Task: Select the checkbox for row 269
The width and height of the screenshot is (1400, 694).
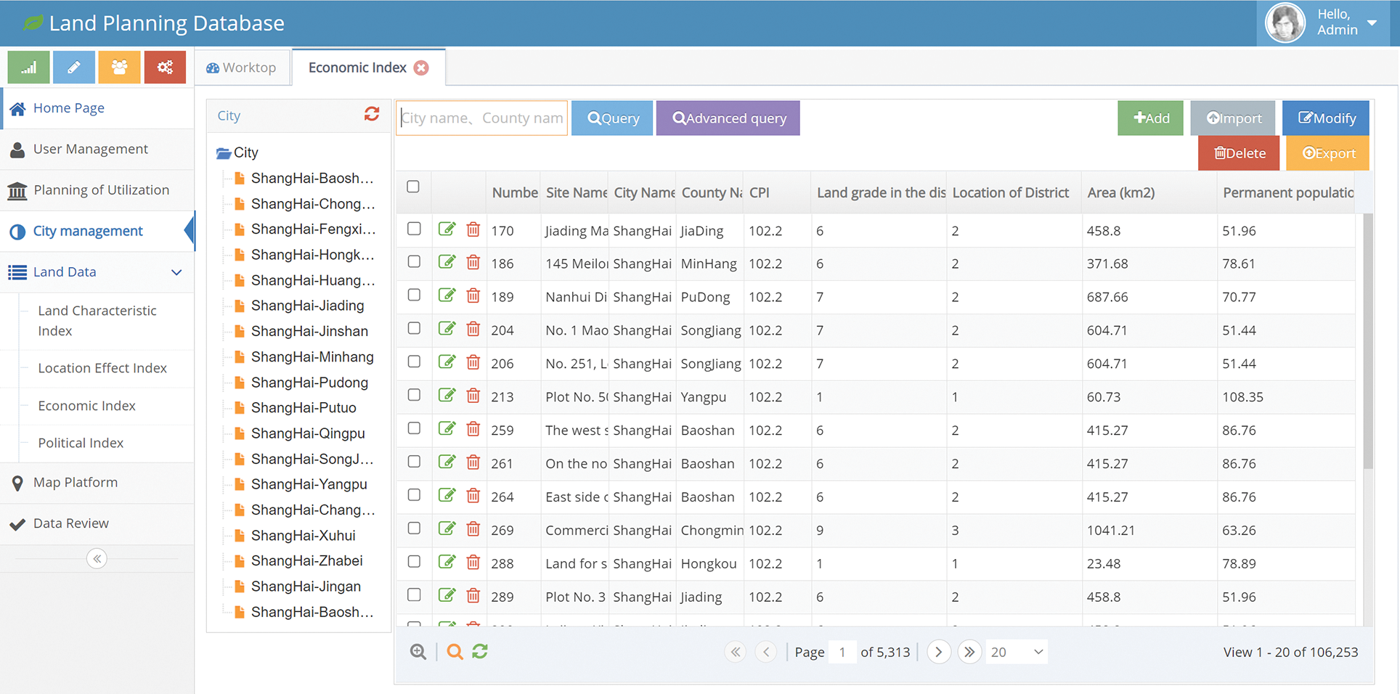Action: [414, 528]
